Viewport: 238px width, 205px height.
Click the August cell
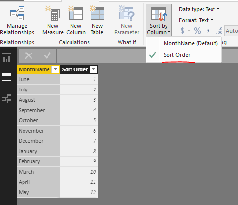[x=38, y=100]
